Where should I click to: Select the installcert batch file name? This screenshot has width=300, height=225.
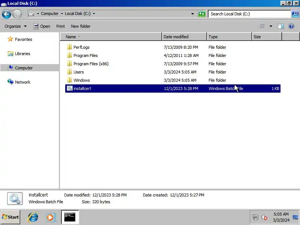[x=82, y=88]
